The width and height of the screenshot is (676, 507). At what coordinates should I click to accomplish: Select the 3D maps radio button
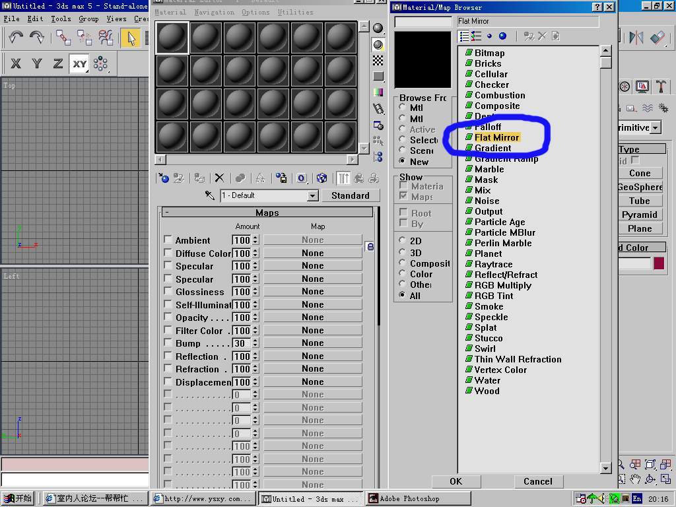click(402, 252)
